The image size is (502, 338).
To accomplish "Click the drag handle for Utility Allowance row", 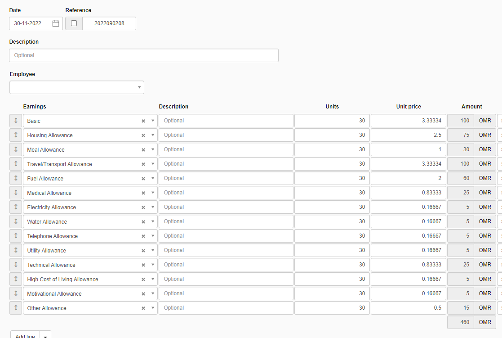I will pos(16,250).
